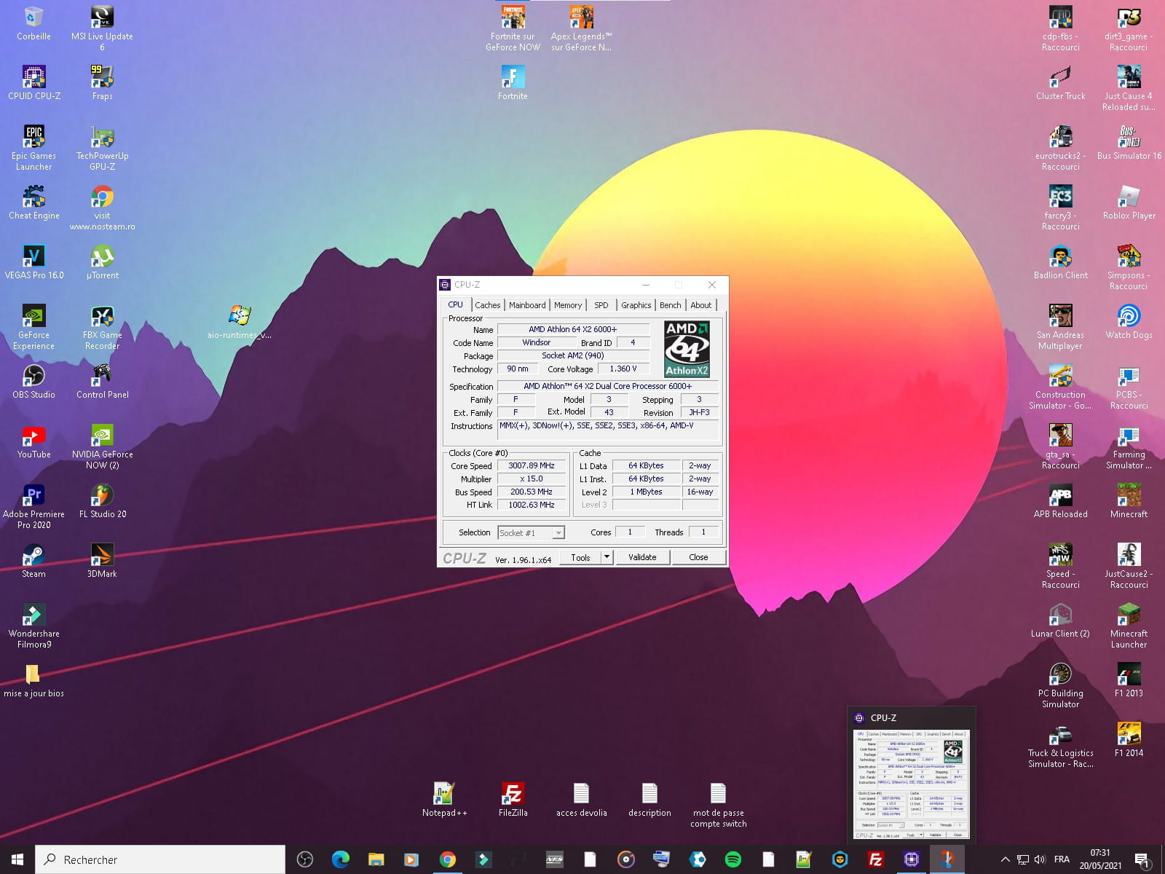The image size is (1165, 874).
Task: Open GeForce Experience shortcut
Action: [x=34, y=326]
